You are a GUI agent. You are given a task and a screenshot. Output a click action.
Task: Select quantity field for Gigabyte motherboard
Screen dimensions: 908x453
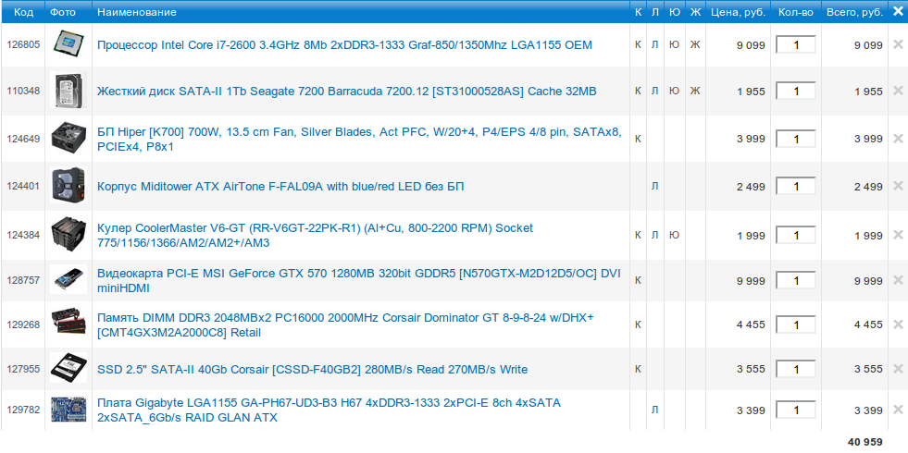pos(795,410)
